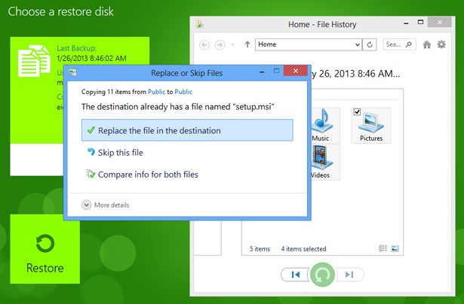464x304 pixels.
Task: Navigate back in File History
Action: (x=205, y=44)
